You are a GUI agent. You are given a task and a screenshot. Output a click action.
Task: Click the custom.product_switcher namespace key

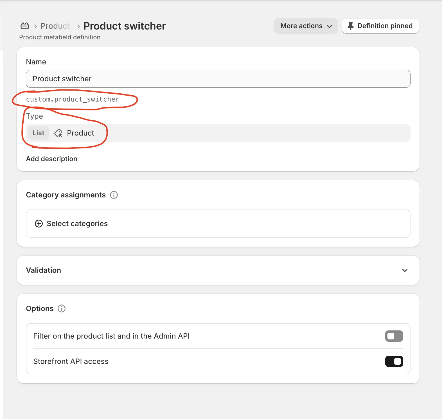73,99
